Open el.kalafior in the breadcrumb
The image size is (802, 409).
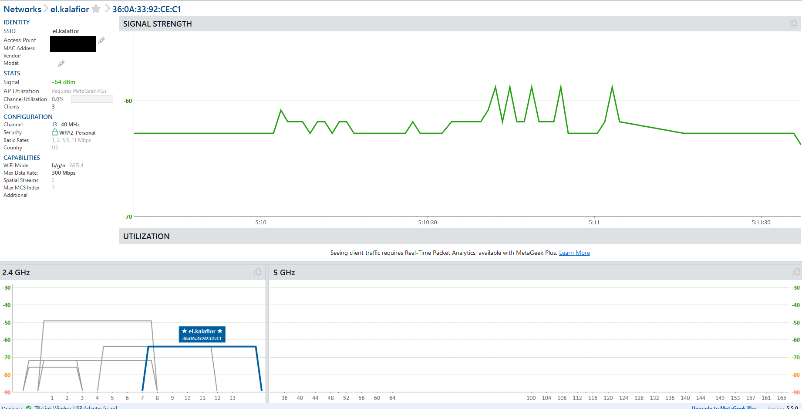pyautogui.click(x=70, y=9)
